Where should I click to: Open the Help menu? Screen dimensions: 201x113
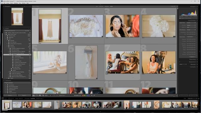(x=27, y=3)
